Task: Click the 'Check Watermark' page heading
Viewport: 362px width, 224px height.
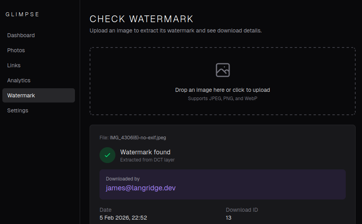Action: 142,19
